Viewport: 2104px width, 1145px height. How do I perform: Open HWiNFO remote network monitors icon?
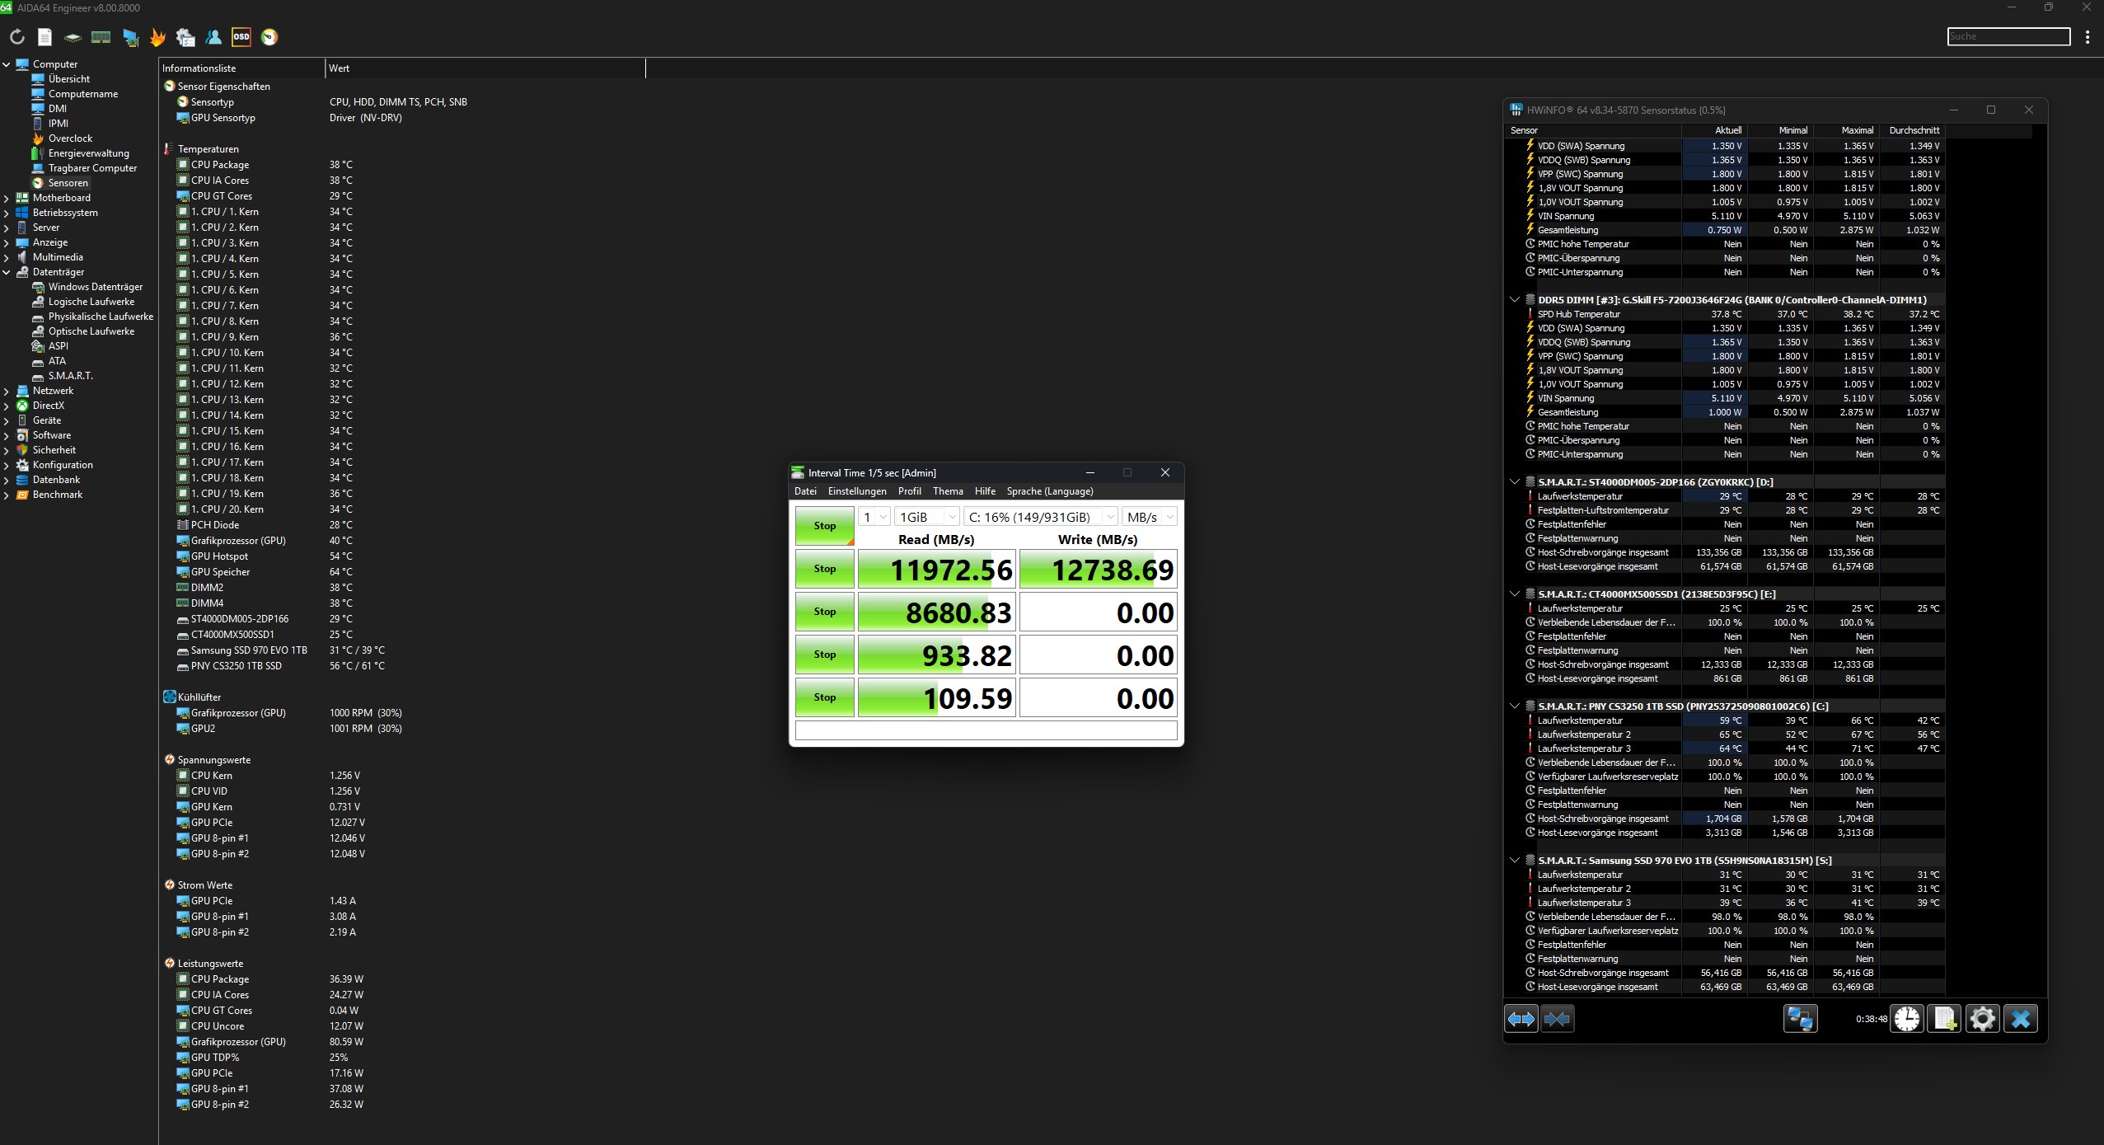(x=1800, y=1019)
